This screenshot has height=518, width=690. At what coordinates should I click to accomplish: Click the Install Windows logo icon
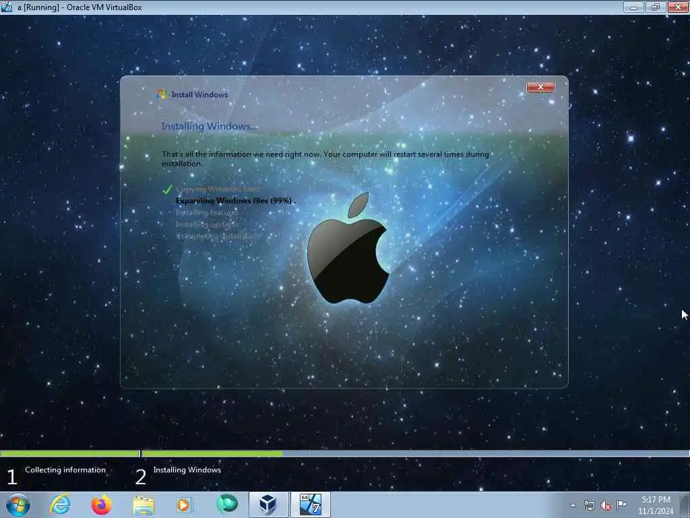[x=162, y=94]
